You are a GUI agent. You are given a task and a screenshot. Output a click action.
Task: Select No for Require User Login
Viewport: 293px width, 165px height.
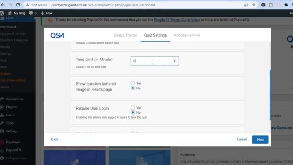point(133,112)
